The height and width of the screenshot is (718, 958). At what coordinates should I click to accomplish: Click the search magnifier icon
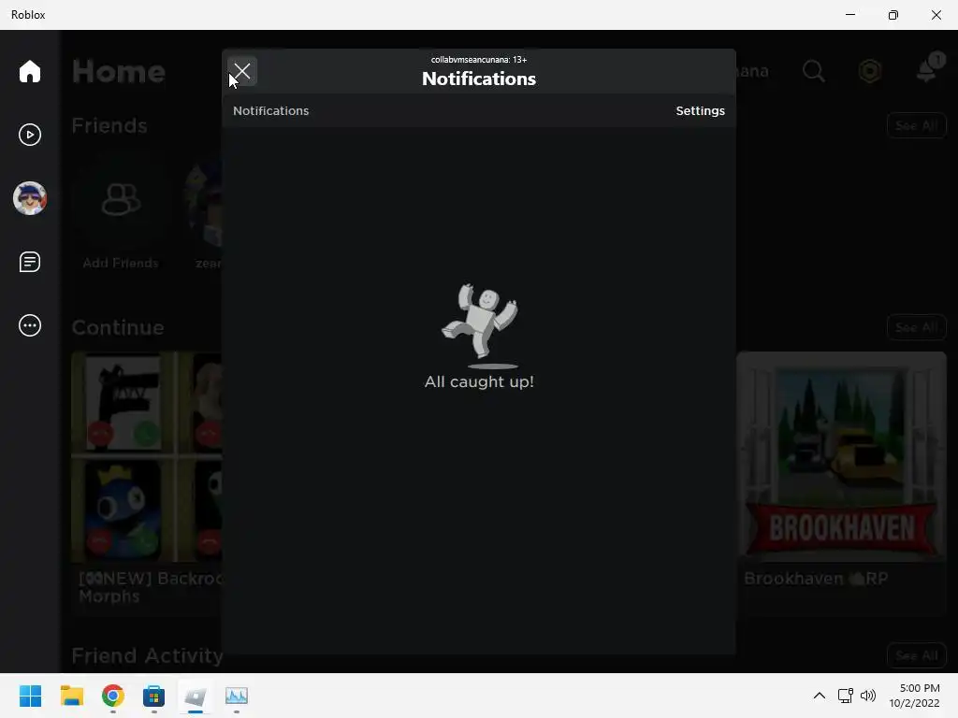[x=813, y=71]
